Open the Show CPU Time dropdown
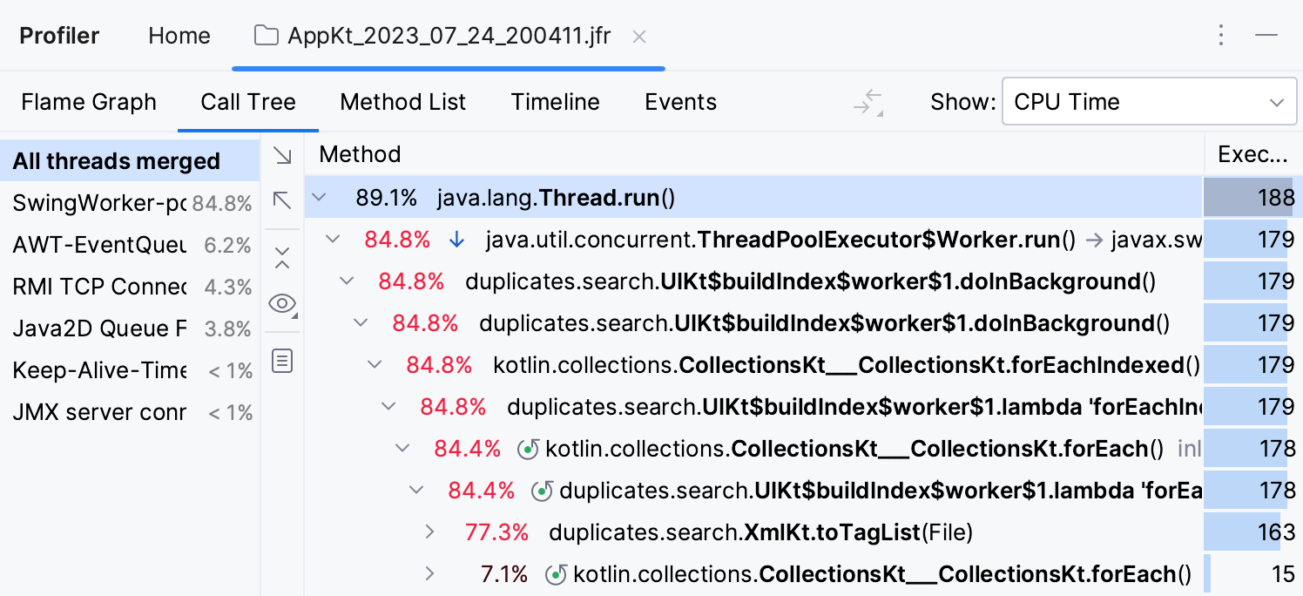This screenshot has height=596, width=1303. (x=1149, y=102)
